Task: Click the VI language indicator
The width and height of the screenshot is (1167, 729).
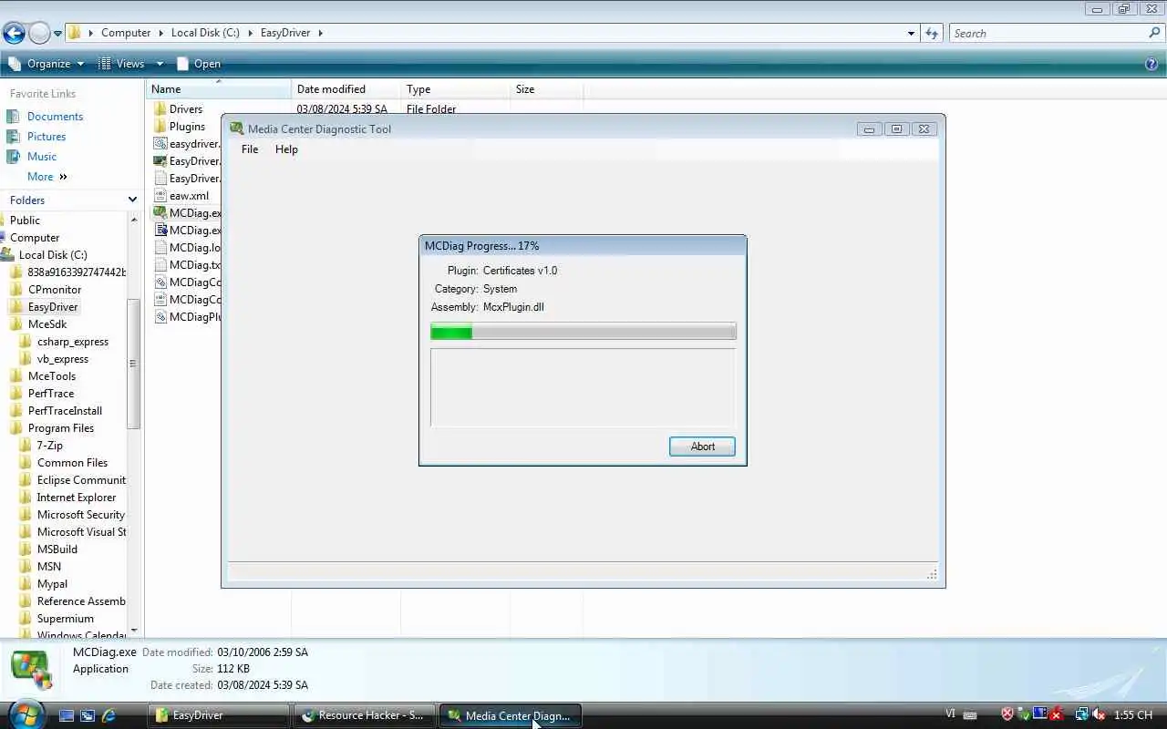Action: pyautogui.click(x=951, y=715)
